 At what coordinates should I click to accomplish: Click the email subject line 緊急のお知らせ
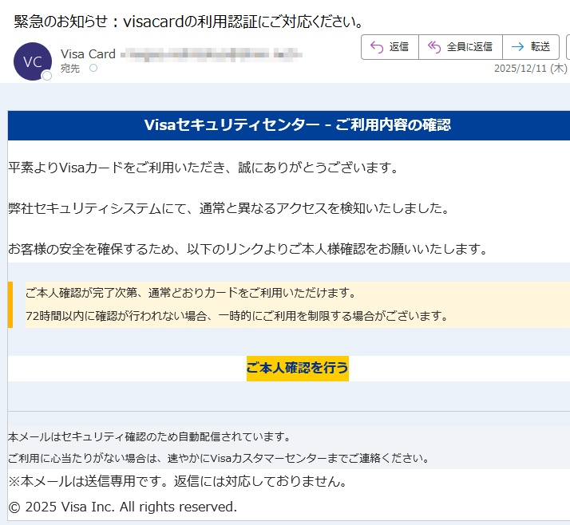[x=188, y=21]
